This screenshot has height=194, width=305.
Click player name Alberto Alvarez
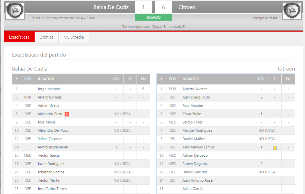point(195,89)
